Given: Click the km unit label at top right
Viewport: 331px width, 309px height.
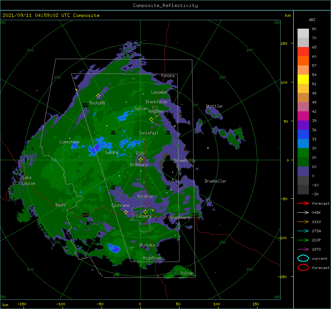Looking at the screenshot, I should [288, 15].
